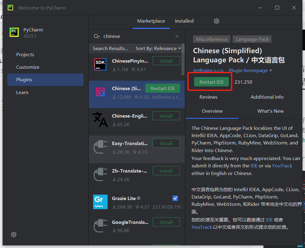Click the plugin search field
The width and height of the screenshot is (305, 248).
click(x=137, y=36)
